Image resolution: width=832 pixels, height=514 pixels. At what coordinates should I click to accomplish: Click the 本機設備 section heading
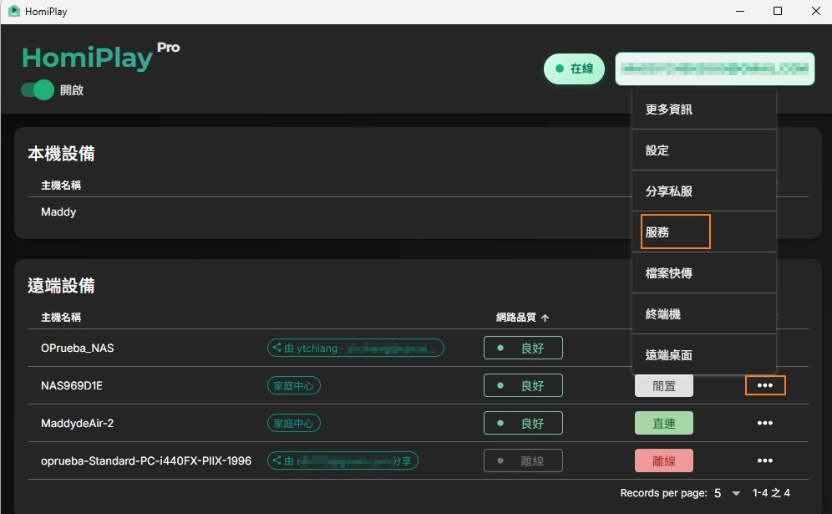tap(61, 154)
